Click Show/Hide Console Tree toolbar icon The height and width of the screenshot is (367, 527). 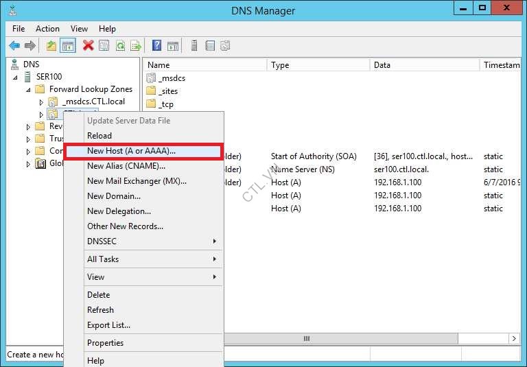68,46
